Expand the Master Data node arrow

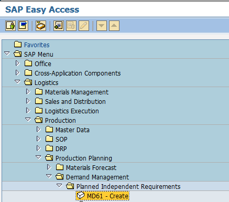[38, 129]
